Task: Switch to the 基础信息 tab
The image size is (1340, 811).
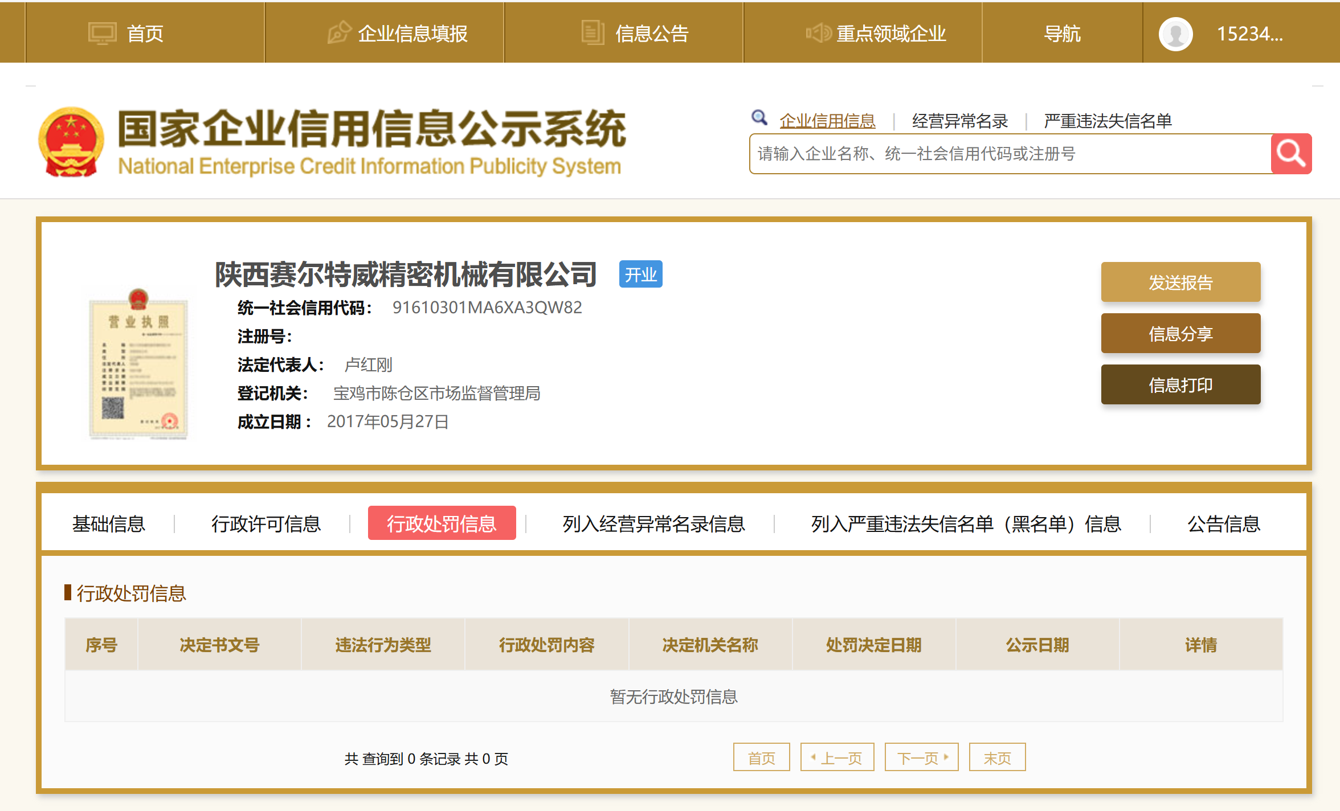Action: coord(108,523)
